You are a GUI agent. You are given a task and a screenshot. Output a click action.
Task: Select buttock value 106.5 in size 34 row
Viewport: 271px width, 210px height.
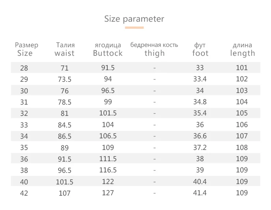point(108,136)
